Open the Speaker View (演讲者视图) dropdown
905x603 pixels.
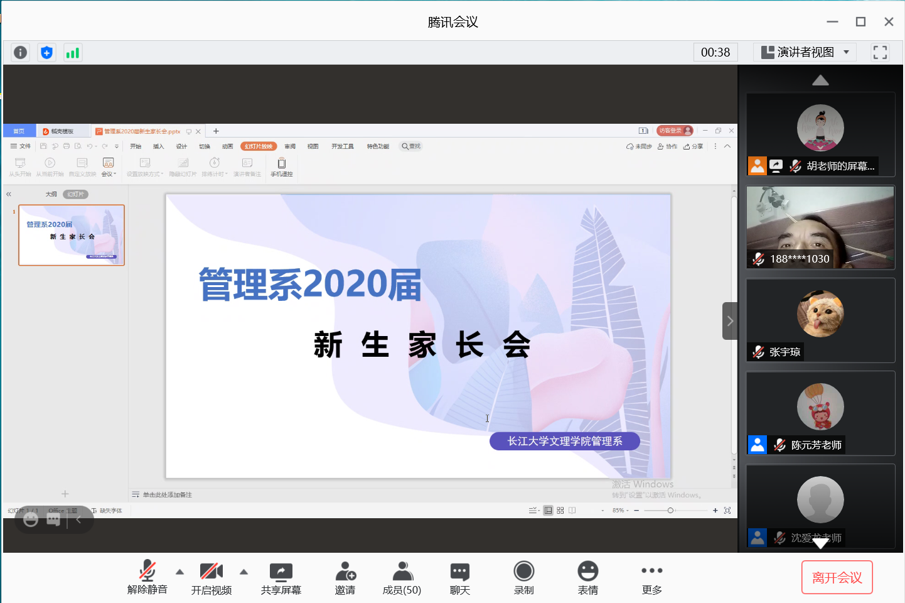805,52
